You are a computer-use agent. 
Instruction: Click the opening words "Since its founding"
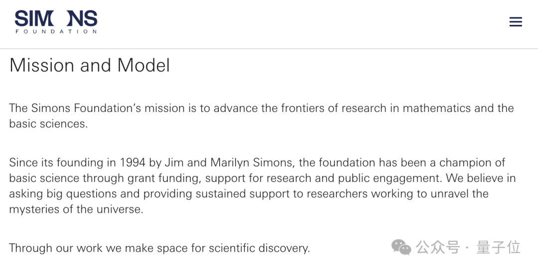pos(57,163)
